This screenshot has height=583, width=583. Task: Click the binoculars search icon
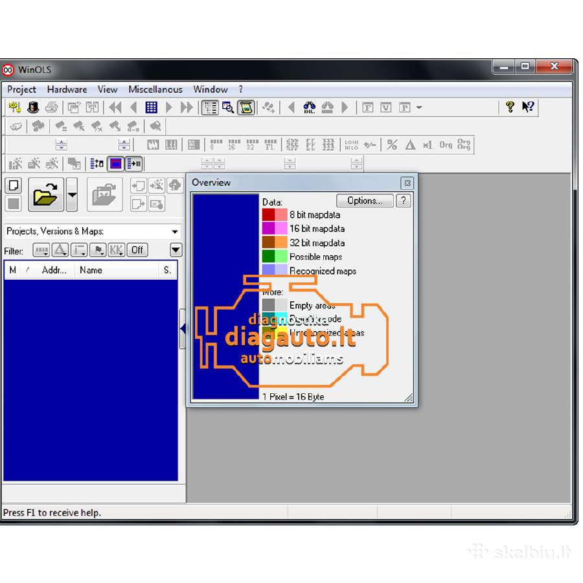click(310, 108)
